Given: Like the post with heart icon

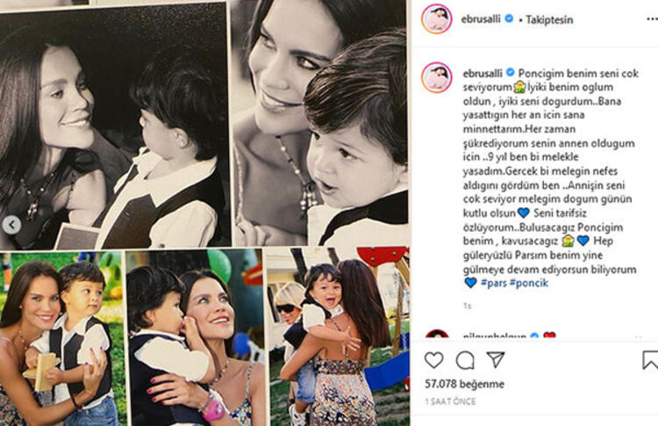Looking at the screenshot, I should point(433,360).
